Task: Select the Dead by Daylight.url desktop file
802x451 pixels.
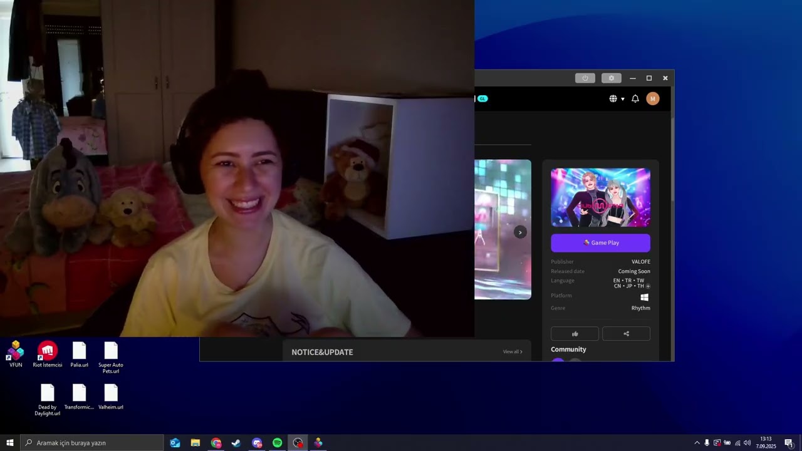Action: click(48, 400)
